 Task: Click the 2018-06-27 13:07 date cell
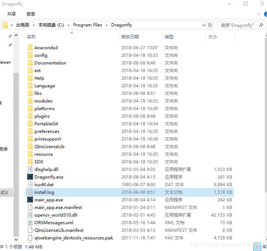pos(140,48)
